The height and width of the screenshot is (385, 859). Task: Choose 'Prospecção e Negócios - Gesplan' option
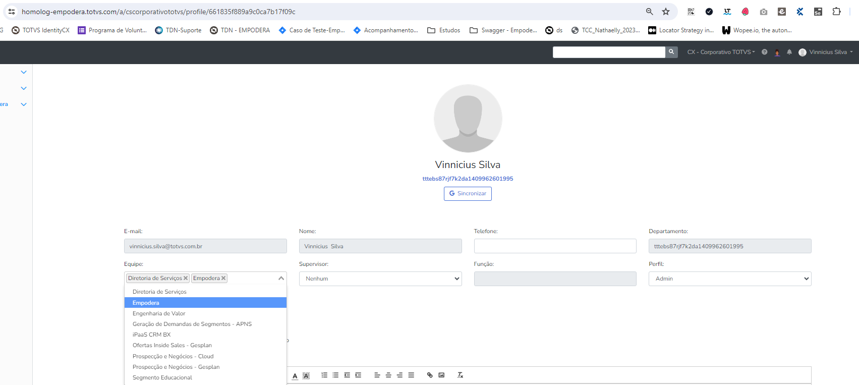[205, 367]
